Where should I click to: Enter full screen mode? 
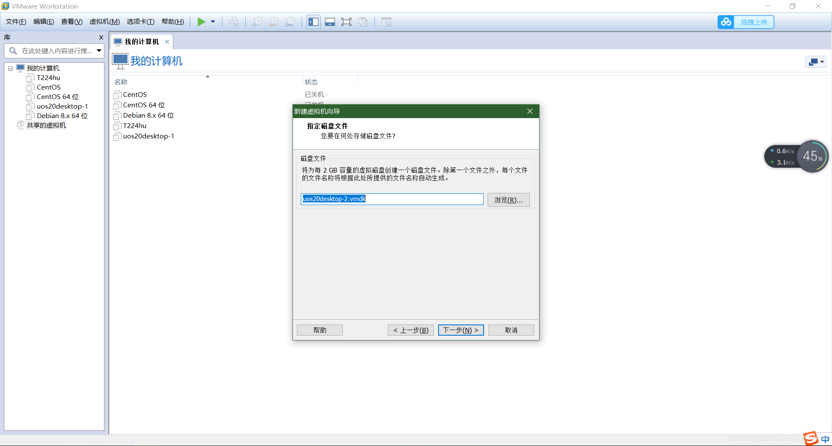(347, 22)
